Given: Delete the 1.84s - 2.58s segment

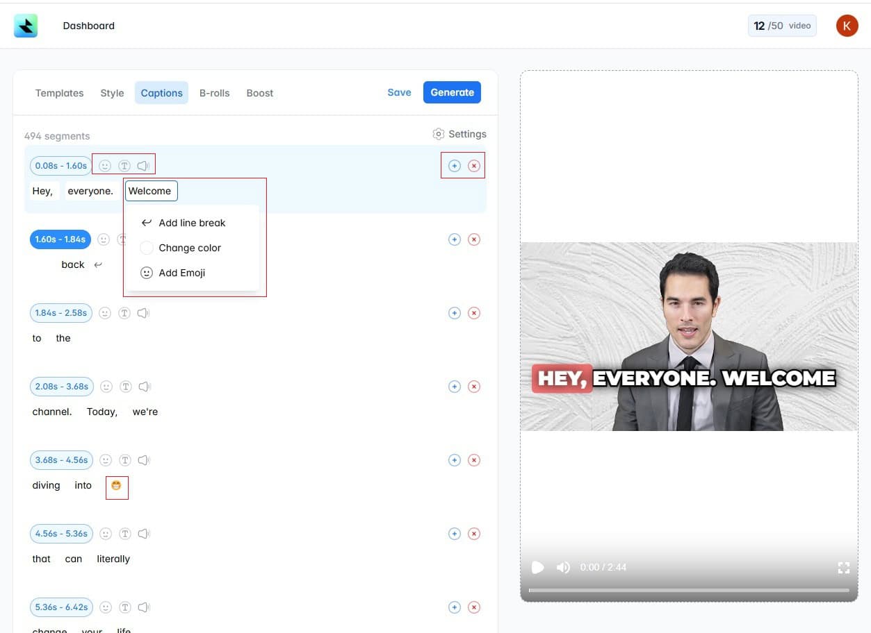Looking at the screenshot, I should pyautogui.click(x=474, y=312).
